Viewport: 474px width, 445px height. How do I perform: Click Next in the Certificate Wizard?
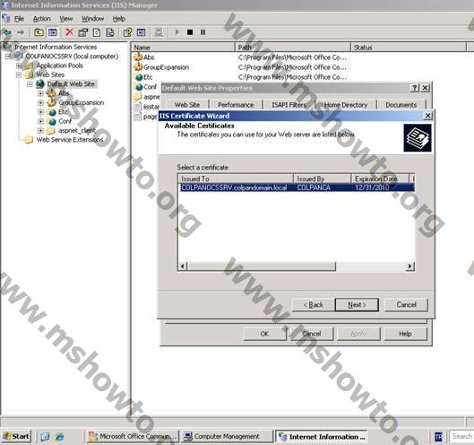pos(357,304)
